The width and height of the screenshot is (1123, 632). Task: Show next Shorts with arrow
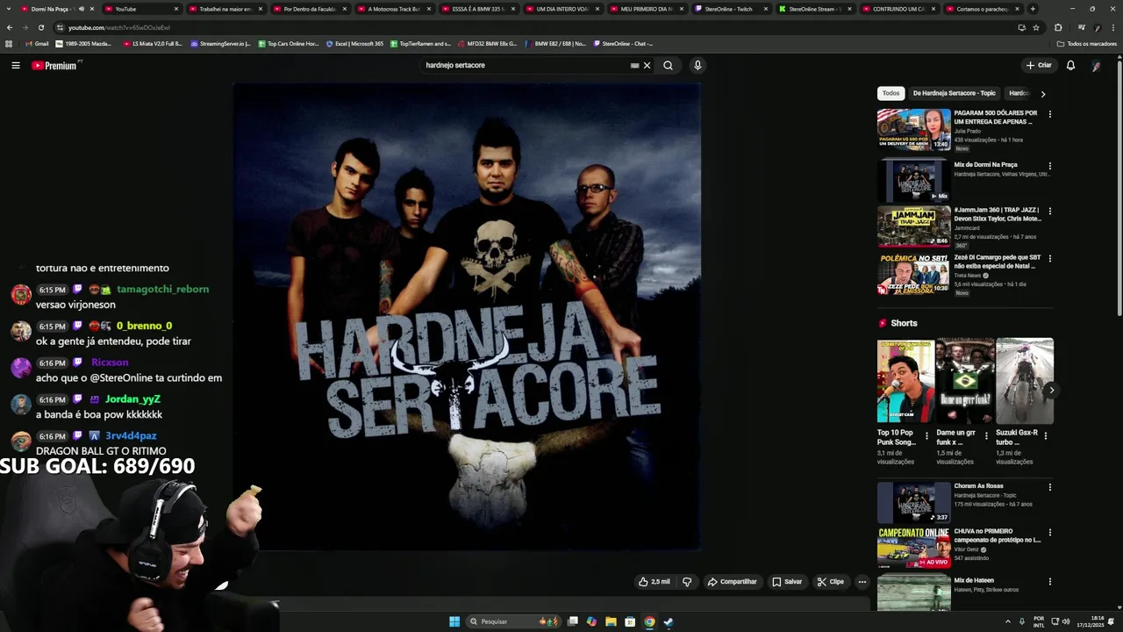tap(1051, 390)
